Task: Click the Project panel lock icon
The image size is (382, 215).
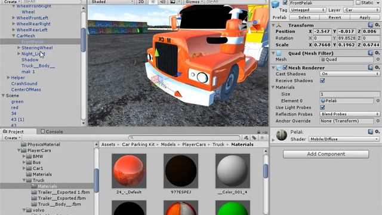Action: tap(258, 132)
